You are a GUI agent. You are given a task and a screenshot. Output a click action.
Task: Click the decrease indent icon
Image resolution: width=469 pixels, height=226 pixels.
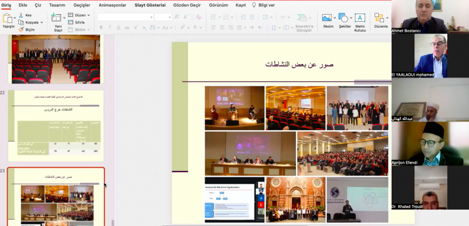click(x=243, y=17)
